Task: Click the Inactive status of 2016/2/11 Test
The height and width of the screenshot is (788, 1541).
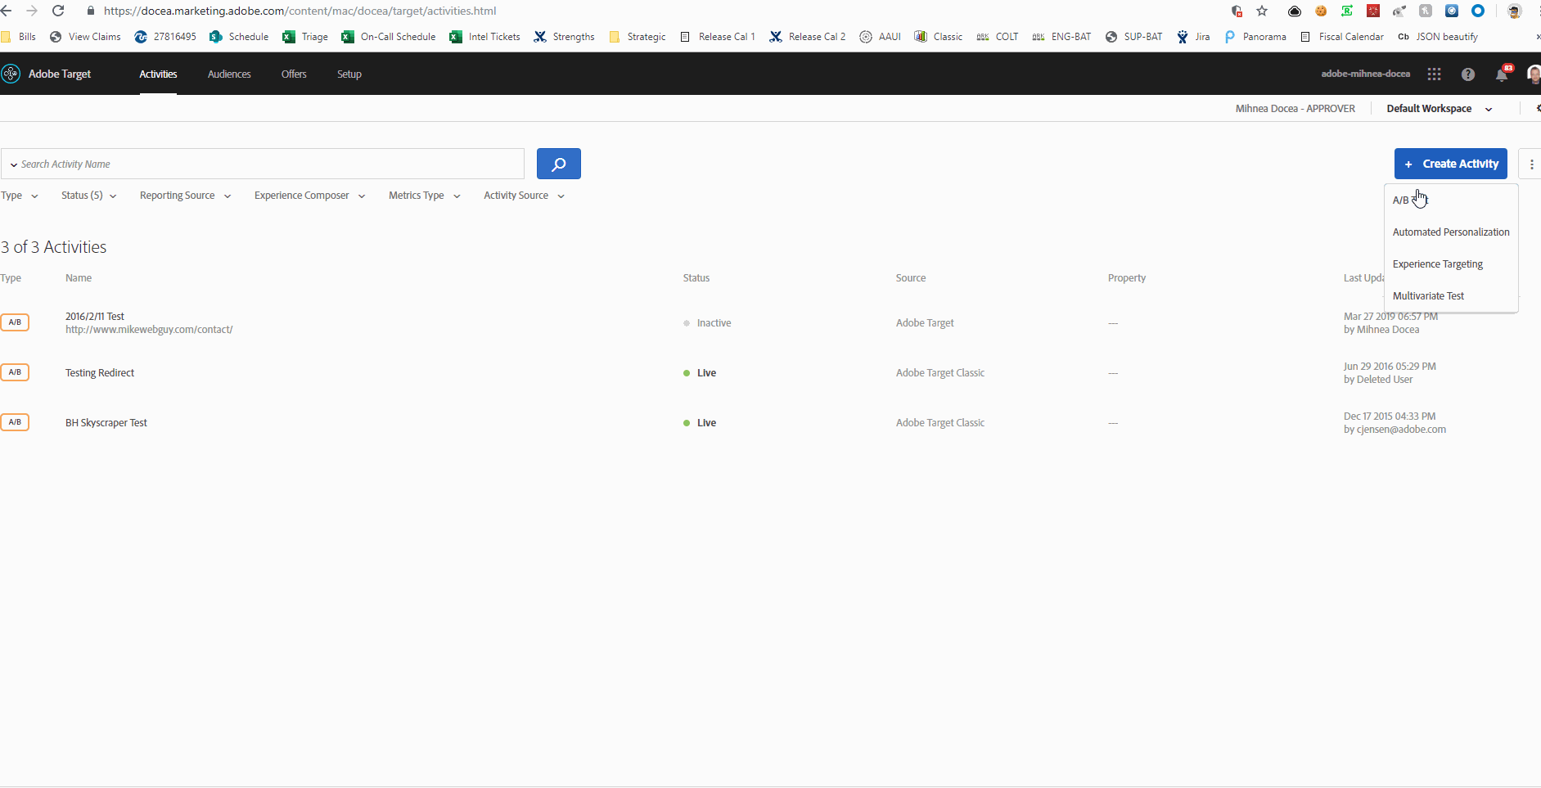Action: (x=707, y=323)
